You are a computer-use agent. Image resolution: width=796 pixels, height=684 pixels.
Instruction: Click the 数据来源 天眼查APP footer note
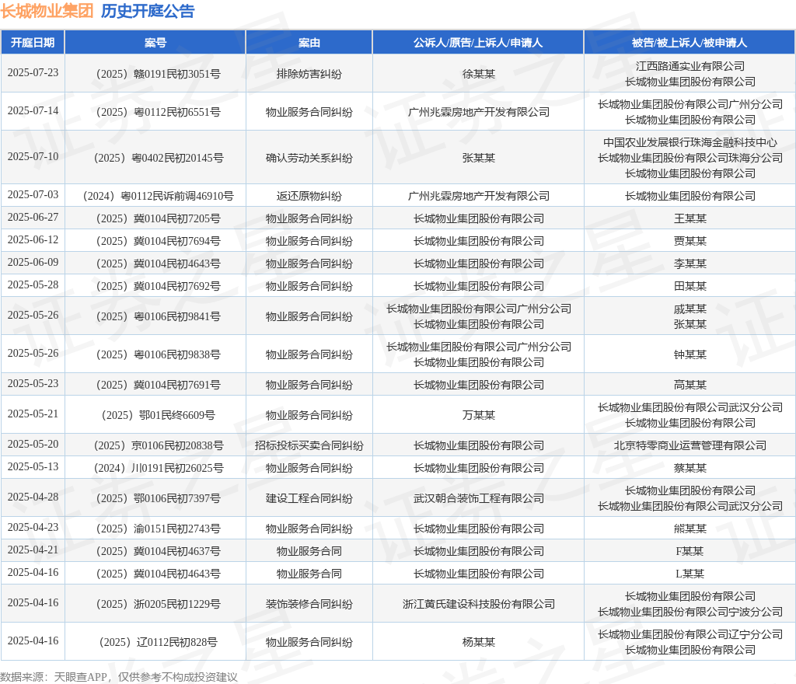pyautogui.click(x=119, y=677)
